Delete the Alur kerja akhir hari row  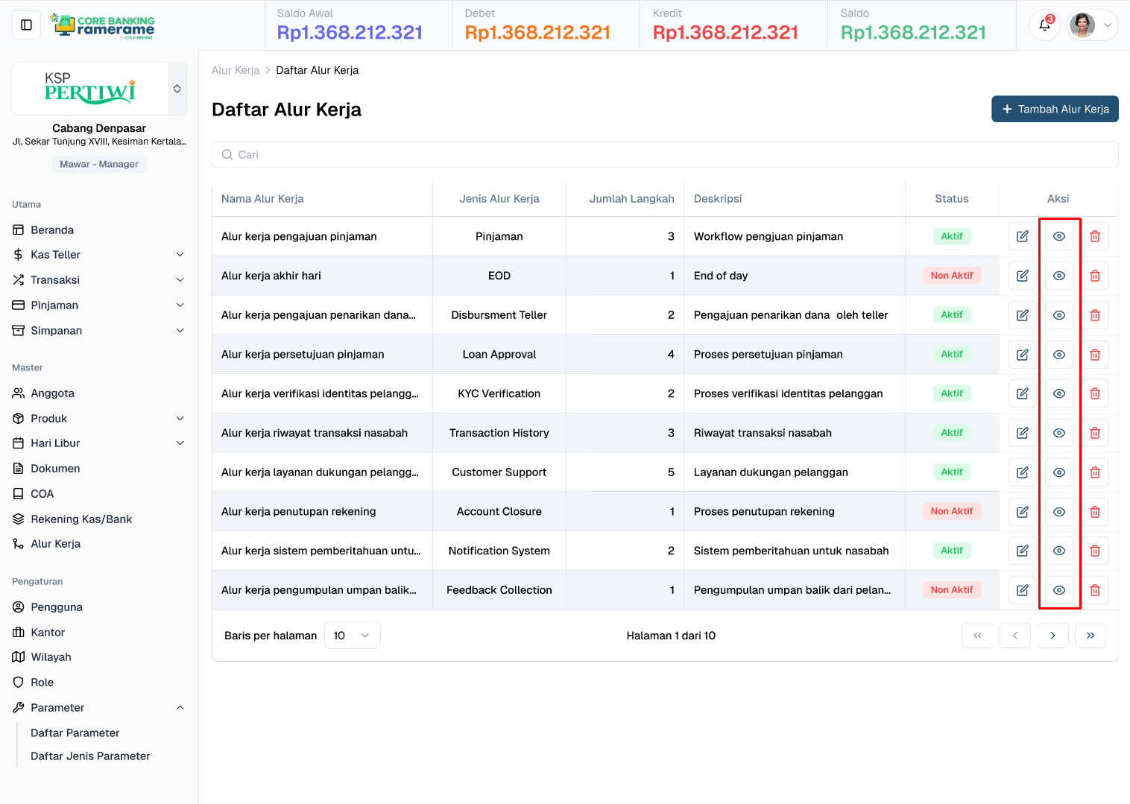point(1094,276)
